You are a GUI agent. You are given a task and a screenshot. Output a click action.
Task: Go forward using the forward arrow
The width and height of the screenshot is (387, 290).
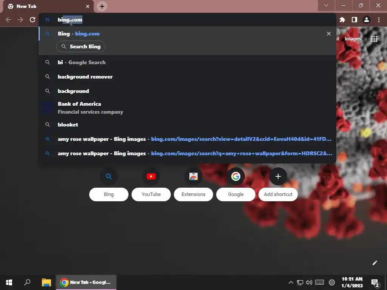pyautogui.click(x=20, y=20)
